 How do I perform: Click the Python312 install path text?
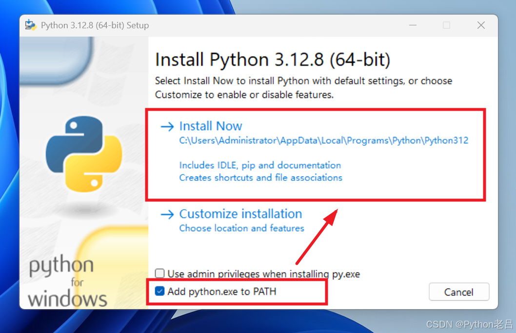click(x=323, y=140)
